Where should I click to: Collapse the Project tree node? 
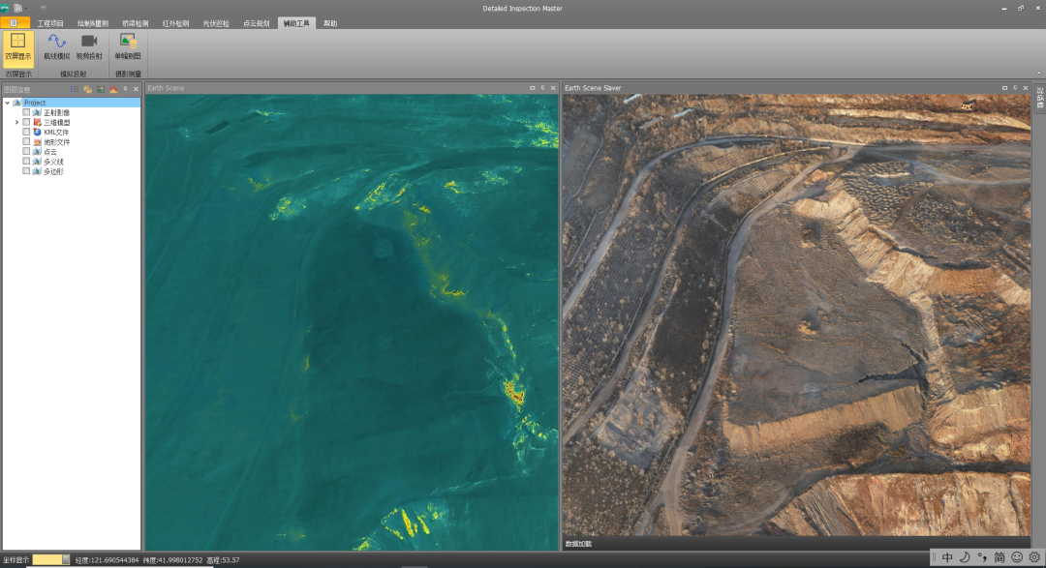(x=8, y=103)
